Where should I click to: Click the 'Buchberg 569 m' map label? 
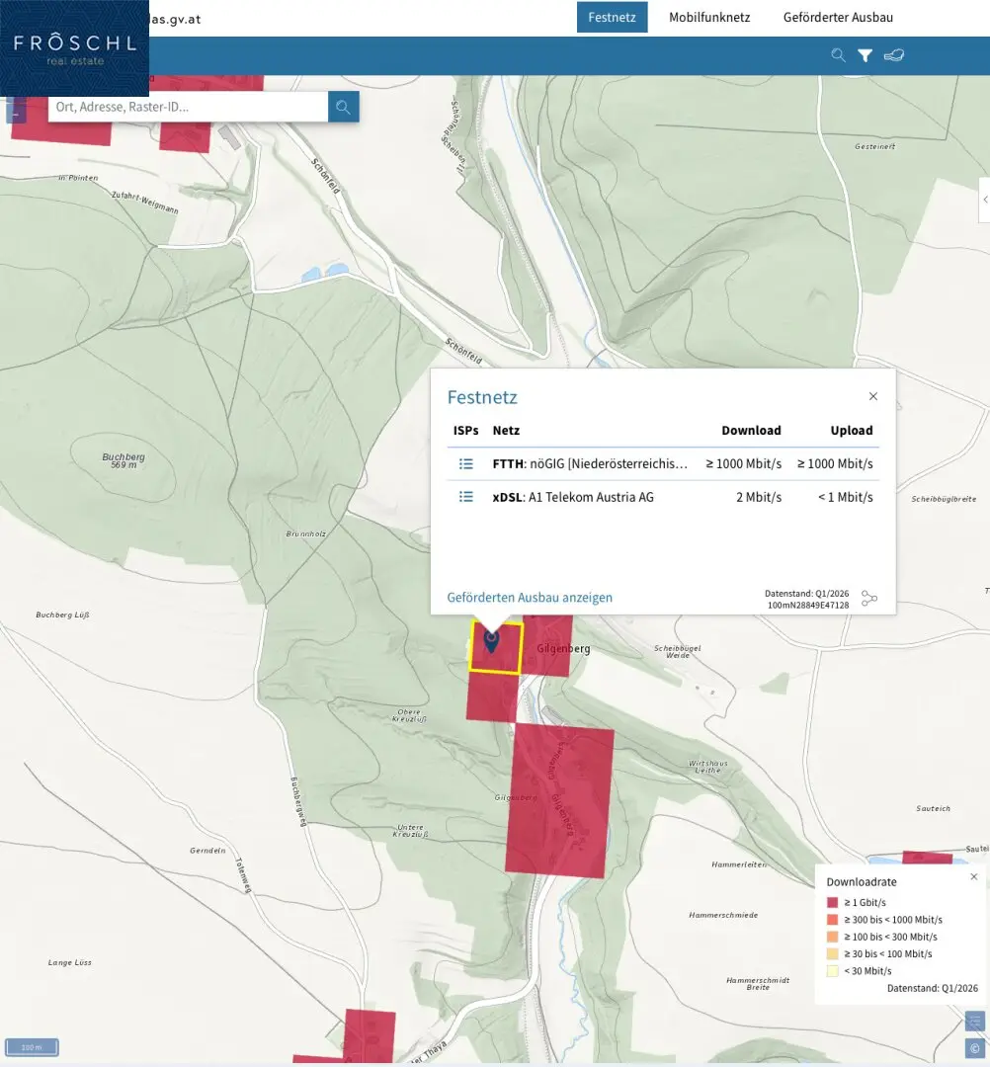click(x=124, y=460)
